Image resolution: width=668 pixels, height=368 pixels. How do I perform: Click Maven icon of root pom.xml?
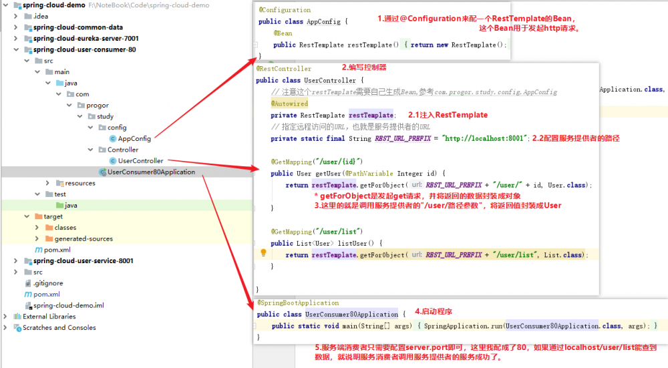[28, 295]
